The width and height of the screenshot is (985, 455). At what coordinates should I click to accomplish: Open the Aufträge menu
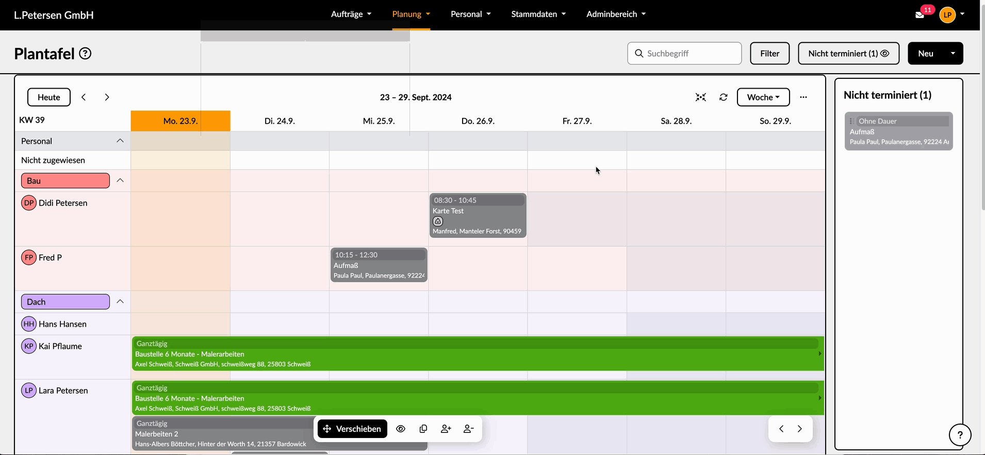coord(351,14)
